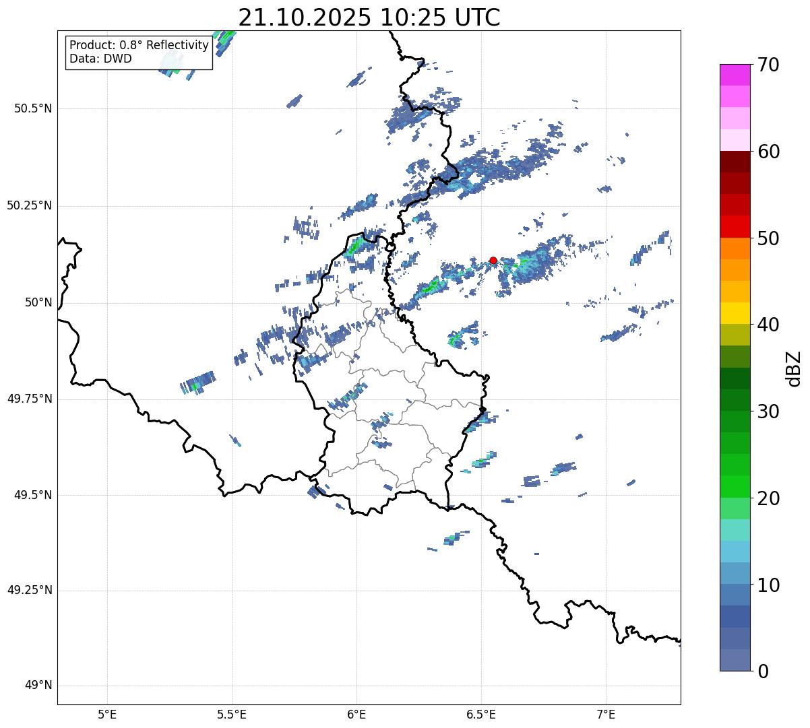Click the 50°N latitude label

[x=39, y=302]
